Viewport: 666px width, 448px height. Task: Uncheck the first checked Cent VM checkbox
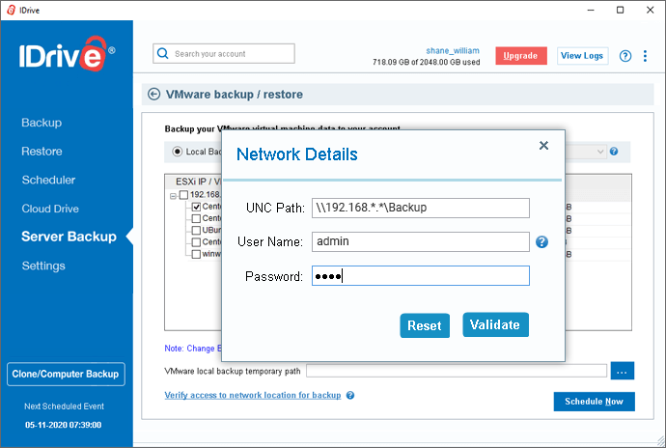[x=196, y=207]
